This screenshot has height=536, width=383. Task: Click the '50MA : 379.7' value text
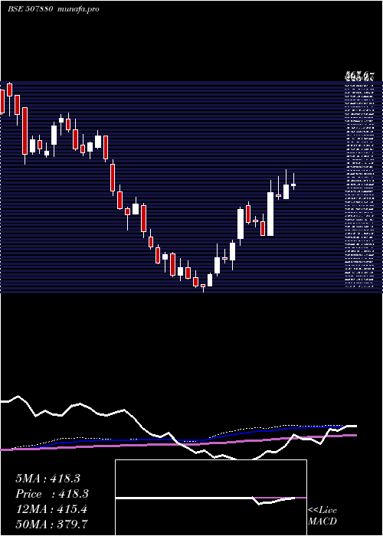pyautogui.click(x=51, y=524)
